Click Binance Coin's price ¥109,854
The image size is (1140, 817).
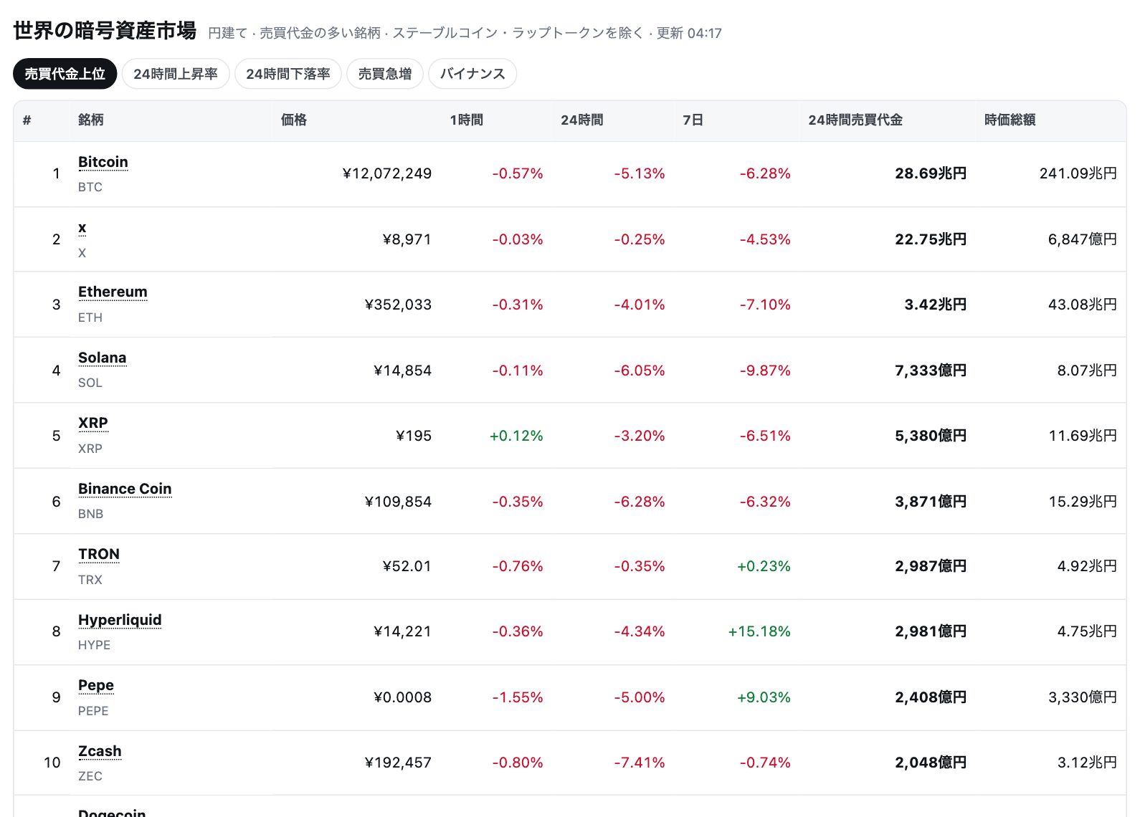[x=399, y=502]
